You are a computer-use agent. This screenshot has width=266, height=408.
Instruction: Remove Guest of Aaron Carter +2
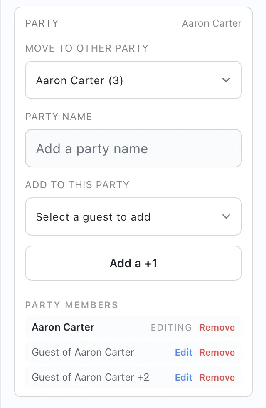[x=217, y=377]
